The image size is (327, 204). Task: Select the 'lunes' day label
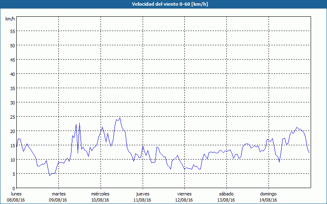pyautogui.click(x=16, y=194)
